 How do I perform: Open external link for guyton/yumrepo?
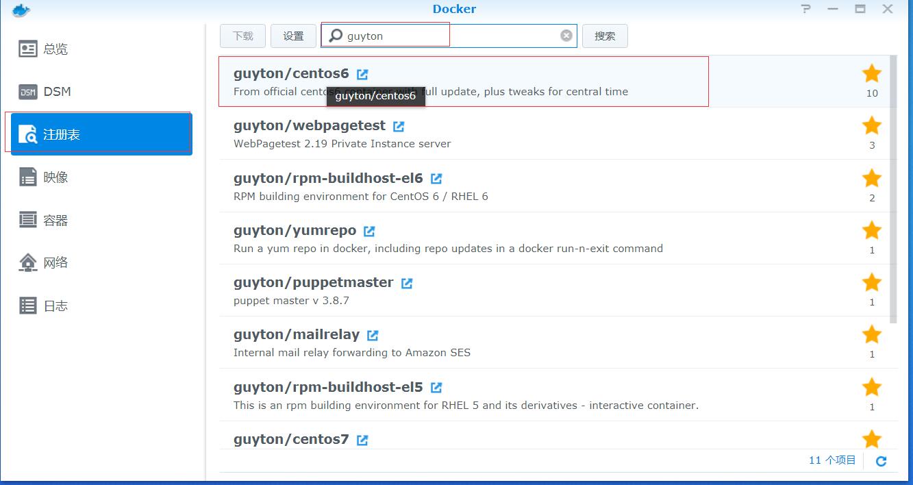click(369, 231)
